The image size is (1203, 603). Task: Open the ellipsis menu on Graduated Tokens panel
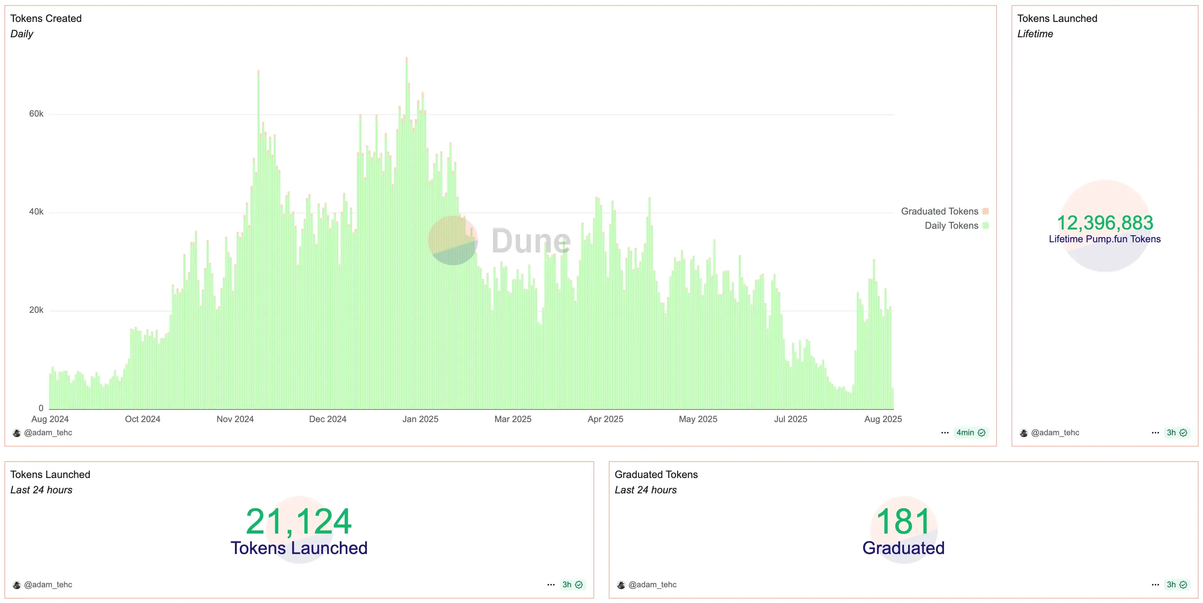[x=1155, y=584]
